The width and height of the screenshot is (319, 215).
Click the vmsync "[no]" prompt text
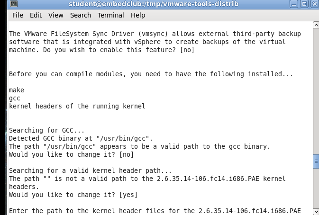187,50
